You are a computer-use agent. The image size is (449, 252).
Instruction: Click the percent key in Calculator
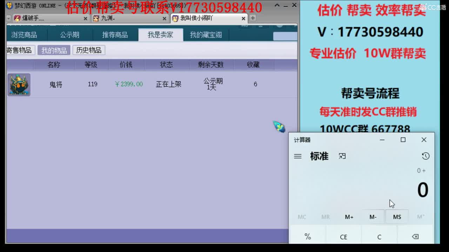(308, 236)
